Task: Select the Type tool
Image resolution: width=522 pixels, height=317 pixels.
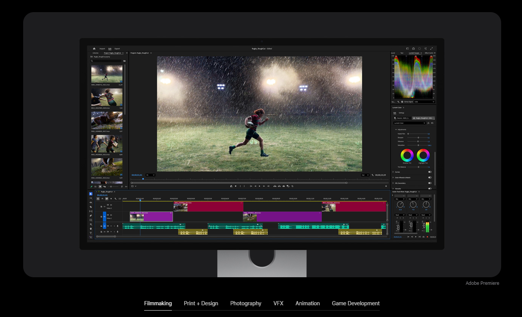Action: (x=91, y=233)
